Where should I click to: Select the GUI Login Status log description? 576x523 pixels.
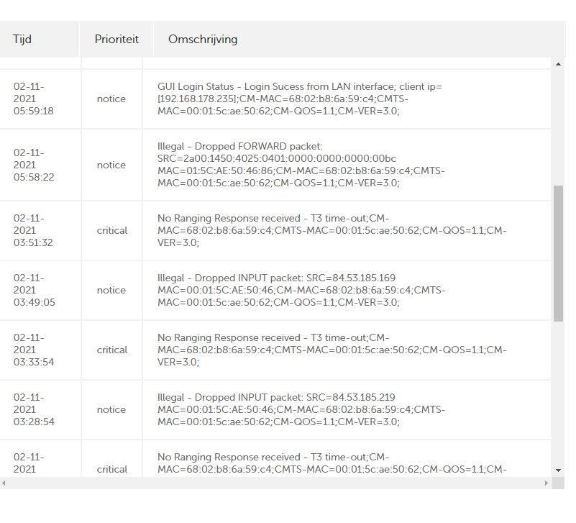tap(300, 99)
